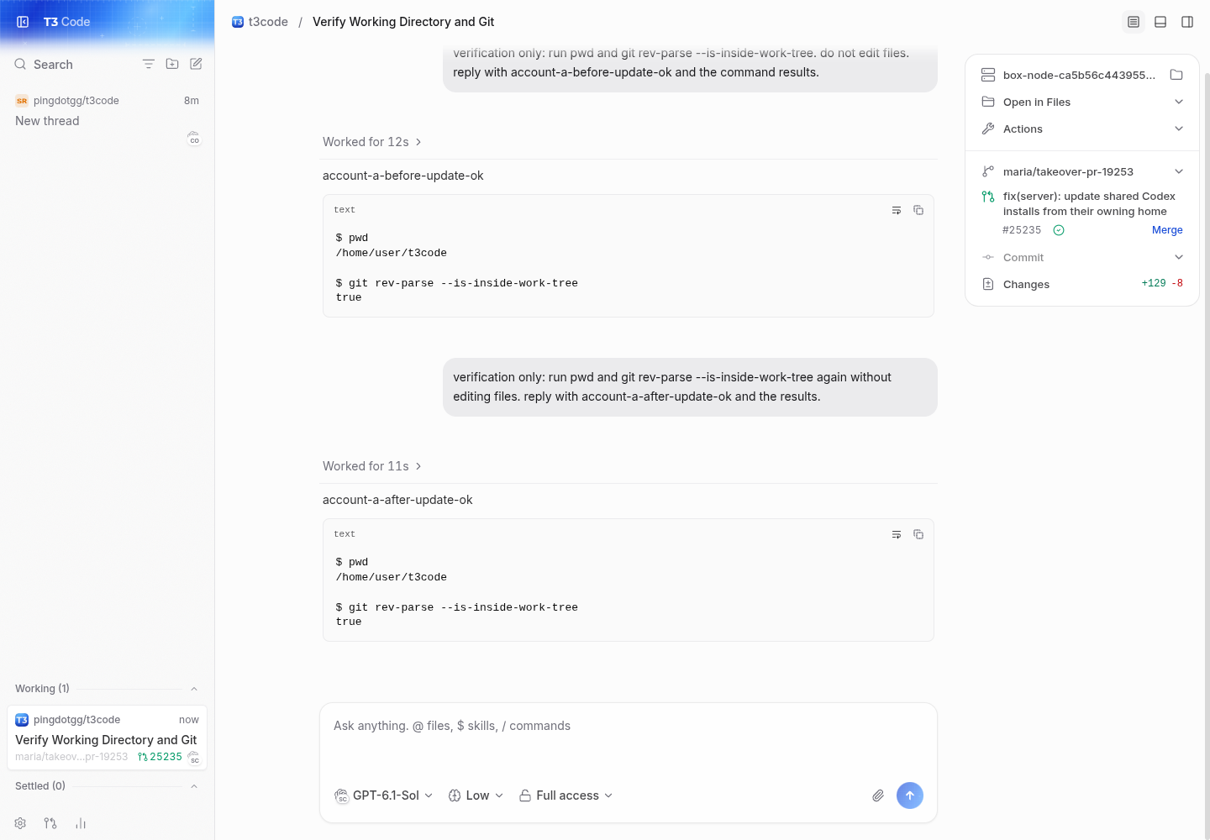Click the Merge link for PR #25235
This screenshot has width=1210, height=840.
(x=1167, y=230)
